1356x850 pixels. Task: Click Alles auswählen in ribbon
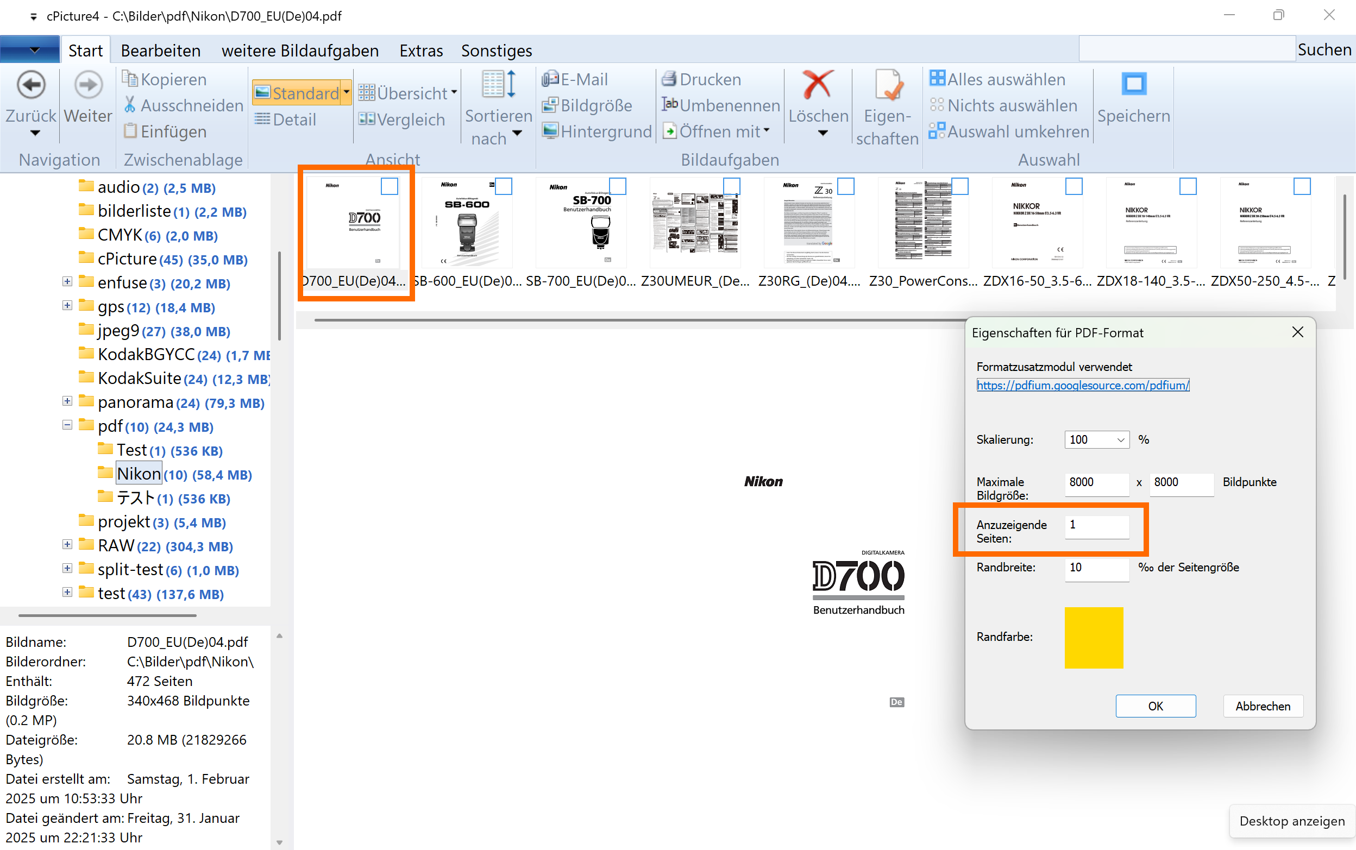click(x=997, y=79)
